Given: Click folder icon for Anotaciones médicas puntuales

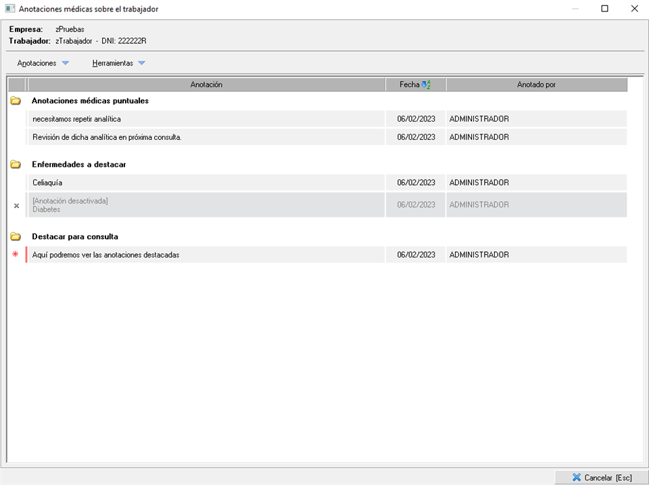Looking at the screenshot, I should 16,101.
